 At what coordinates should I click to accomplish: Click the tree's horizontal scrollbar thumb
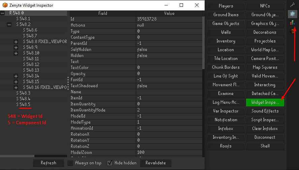pyautogui.click(x=17, y=156)
